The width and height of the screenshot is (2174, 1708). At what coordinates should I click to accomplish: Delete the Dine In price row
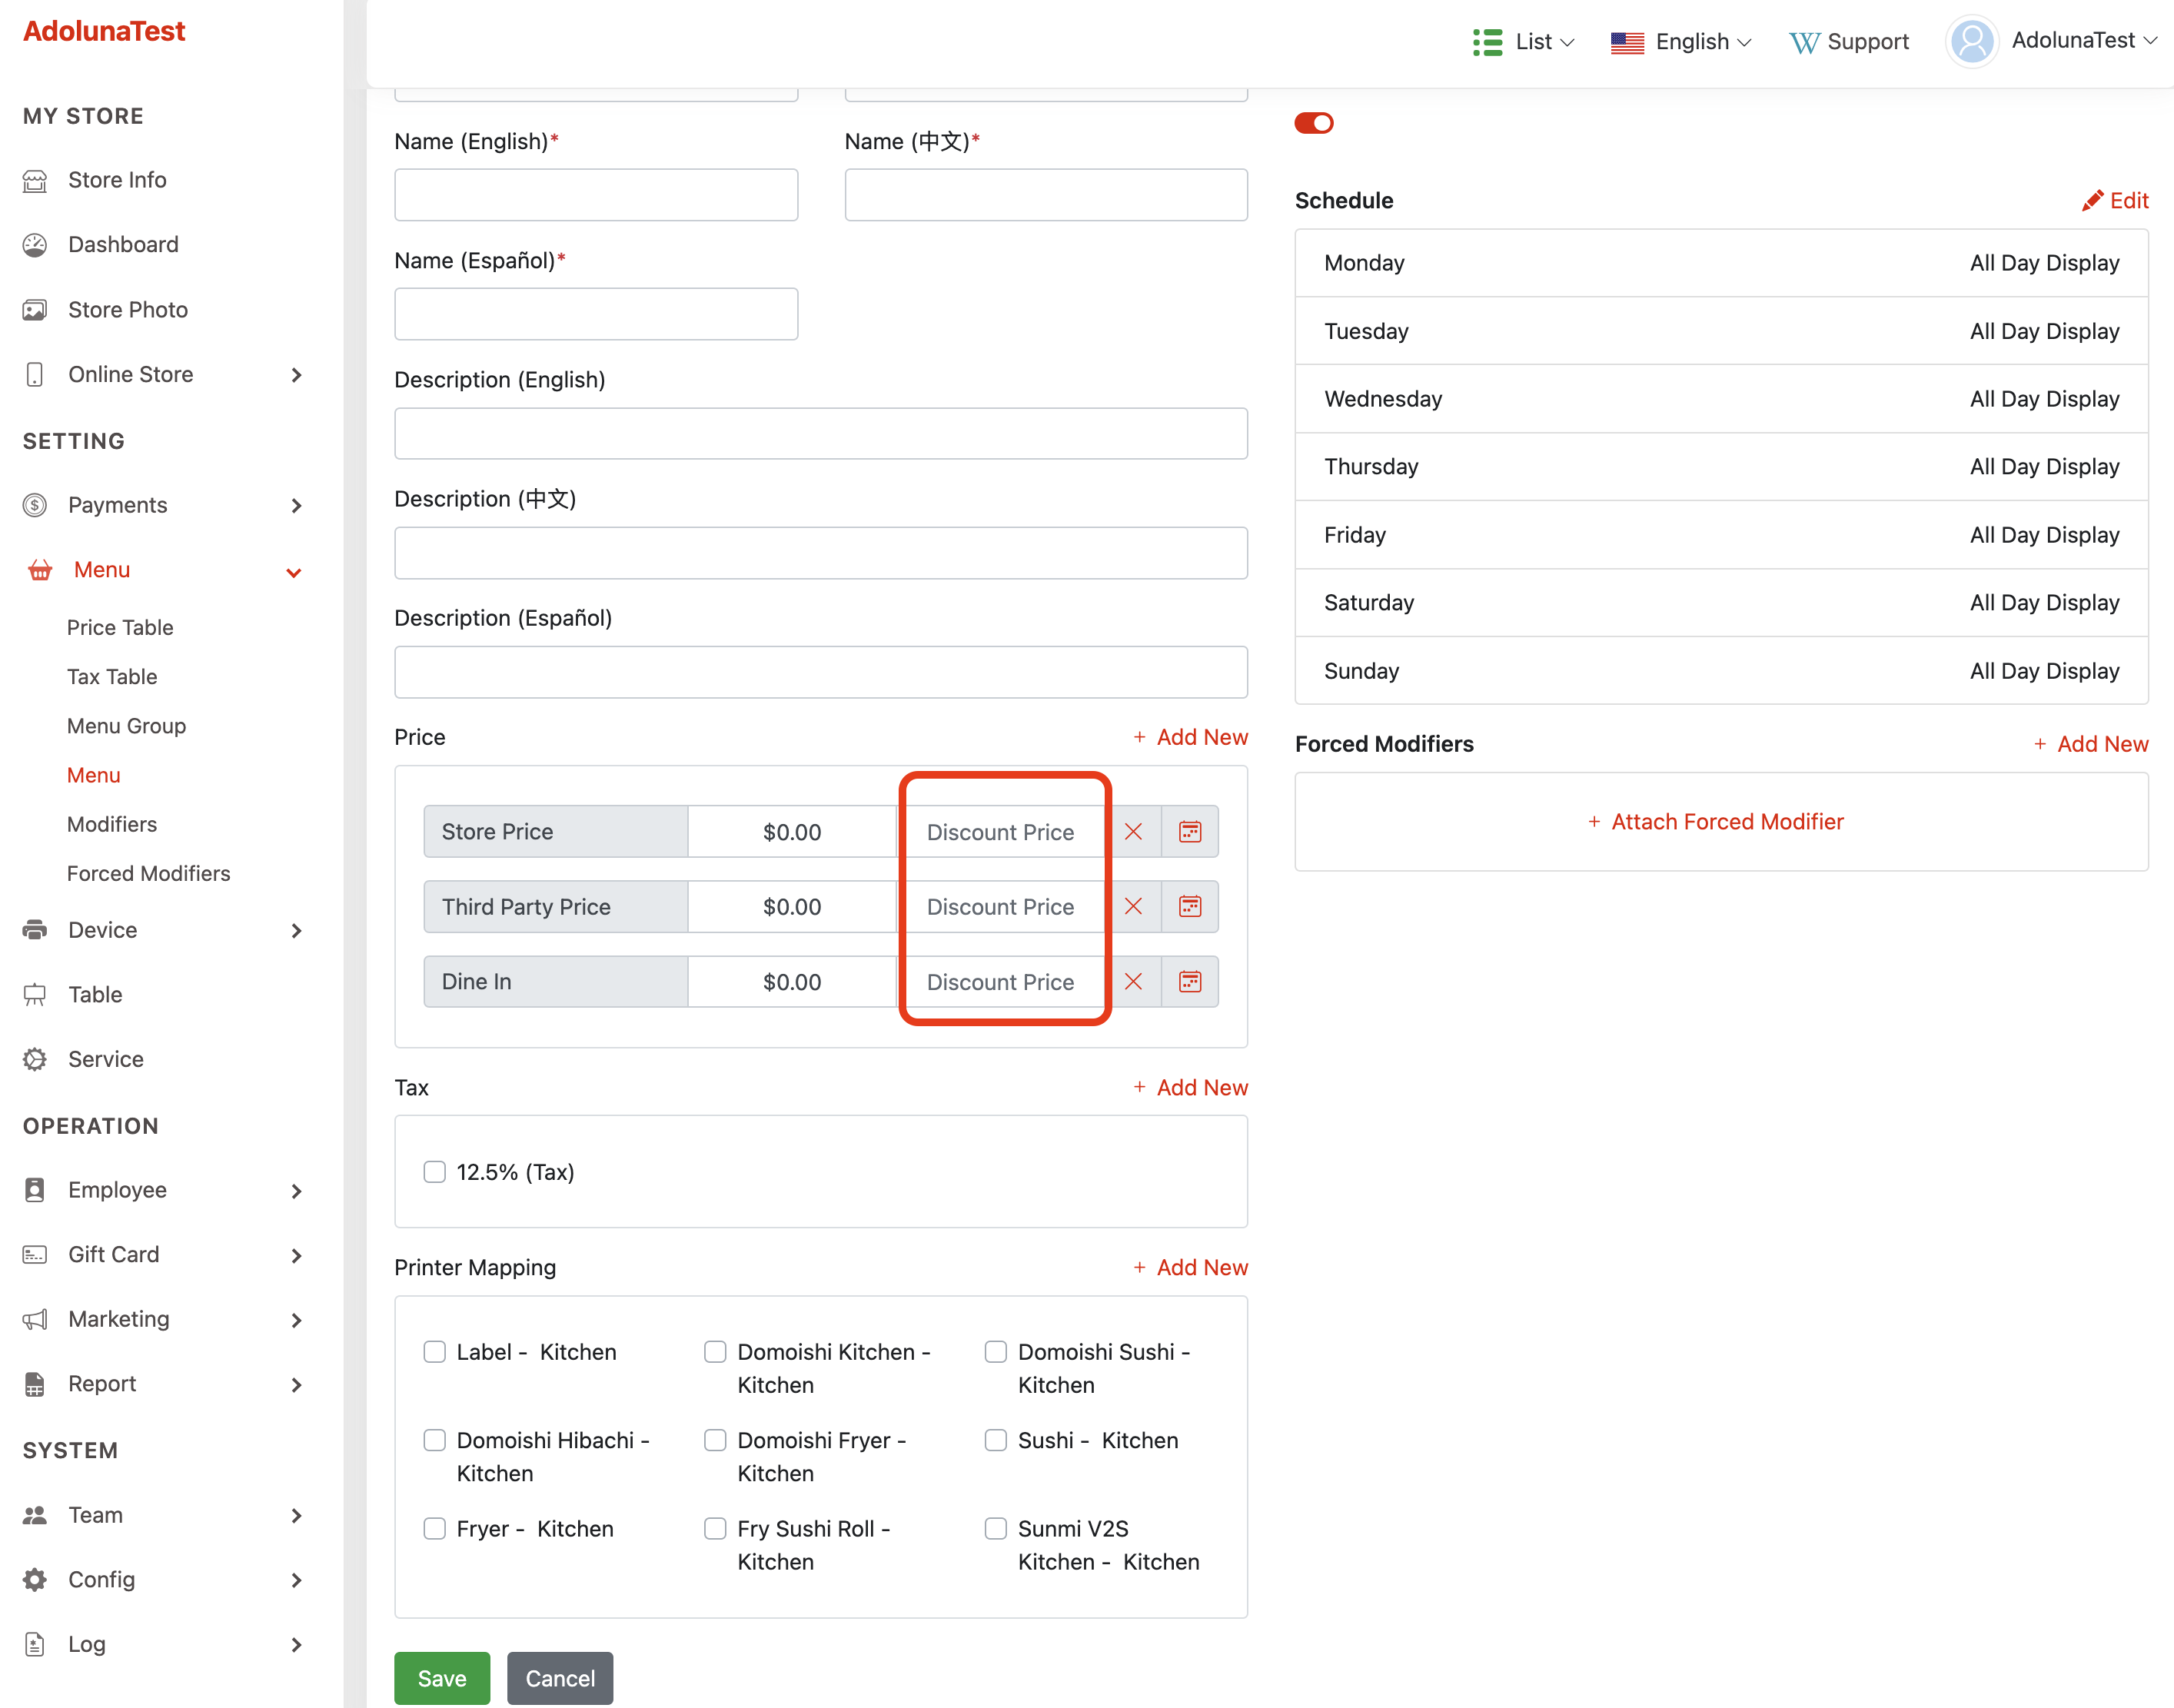coord(1133,981)
